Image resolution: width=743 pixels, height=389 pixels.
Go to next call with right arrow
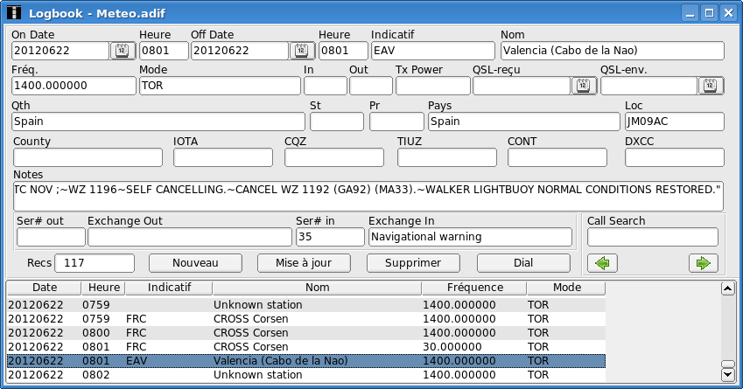coord(704,263)
